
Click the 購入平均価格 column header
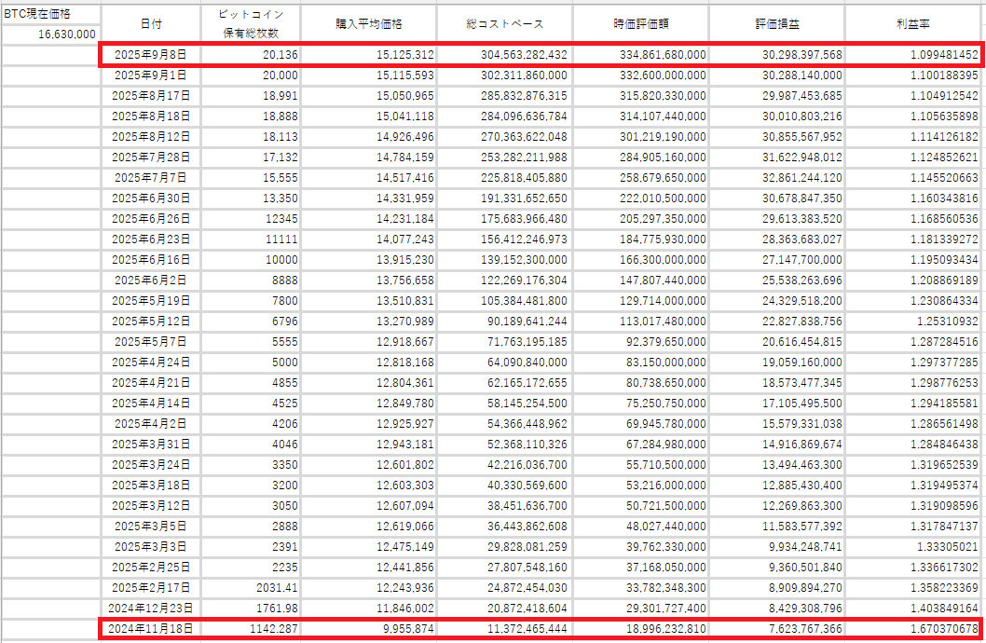tap(370, 24)
